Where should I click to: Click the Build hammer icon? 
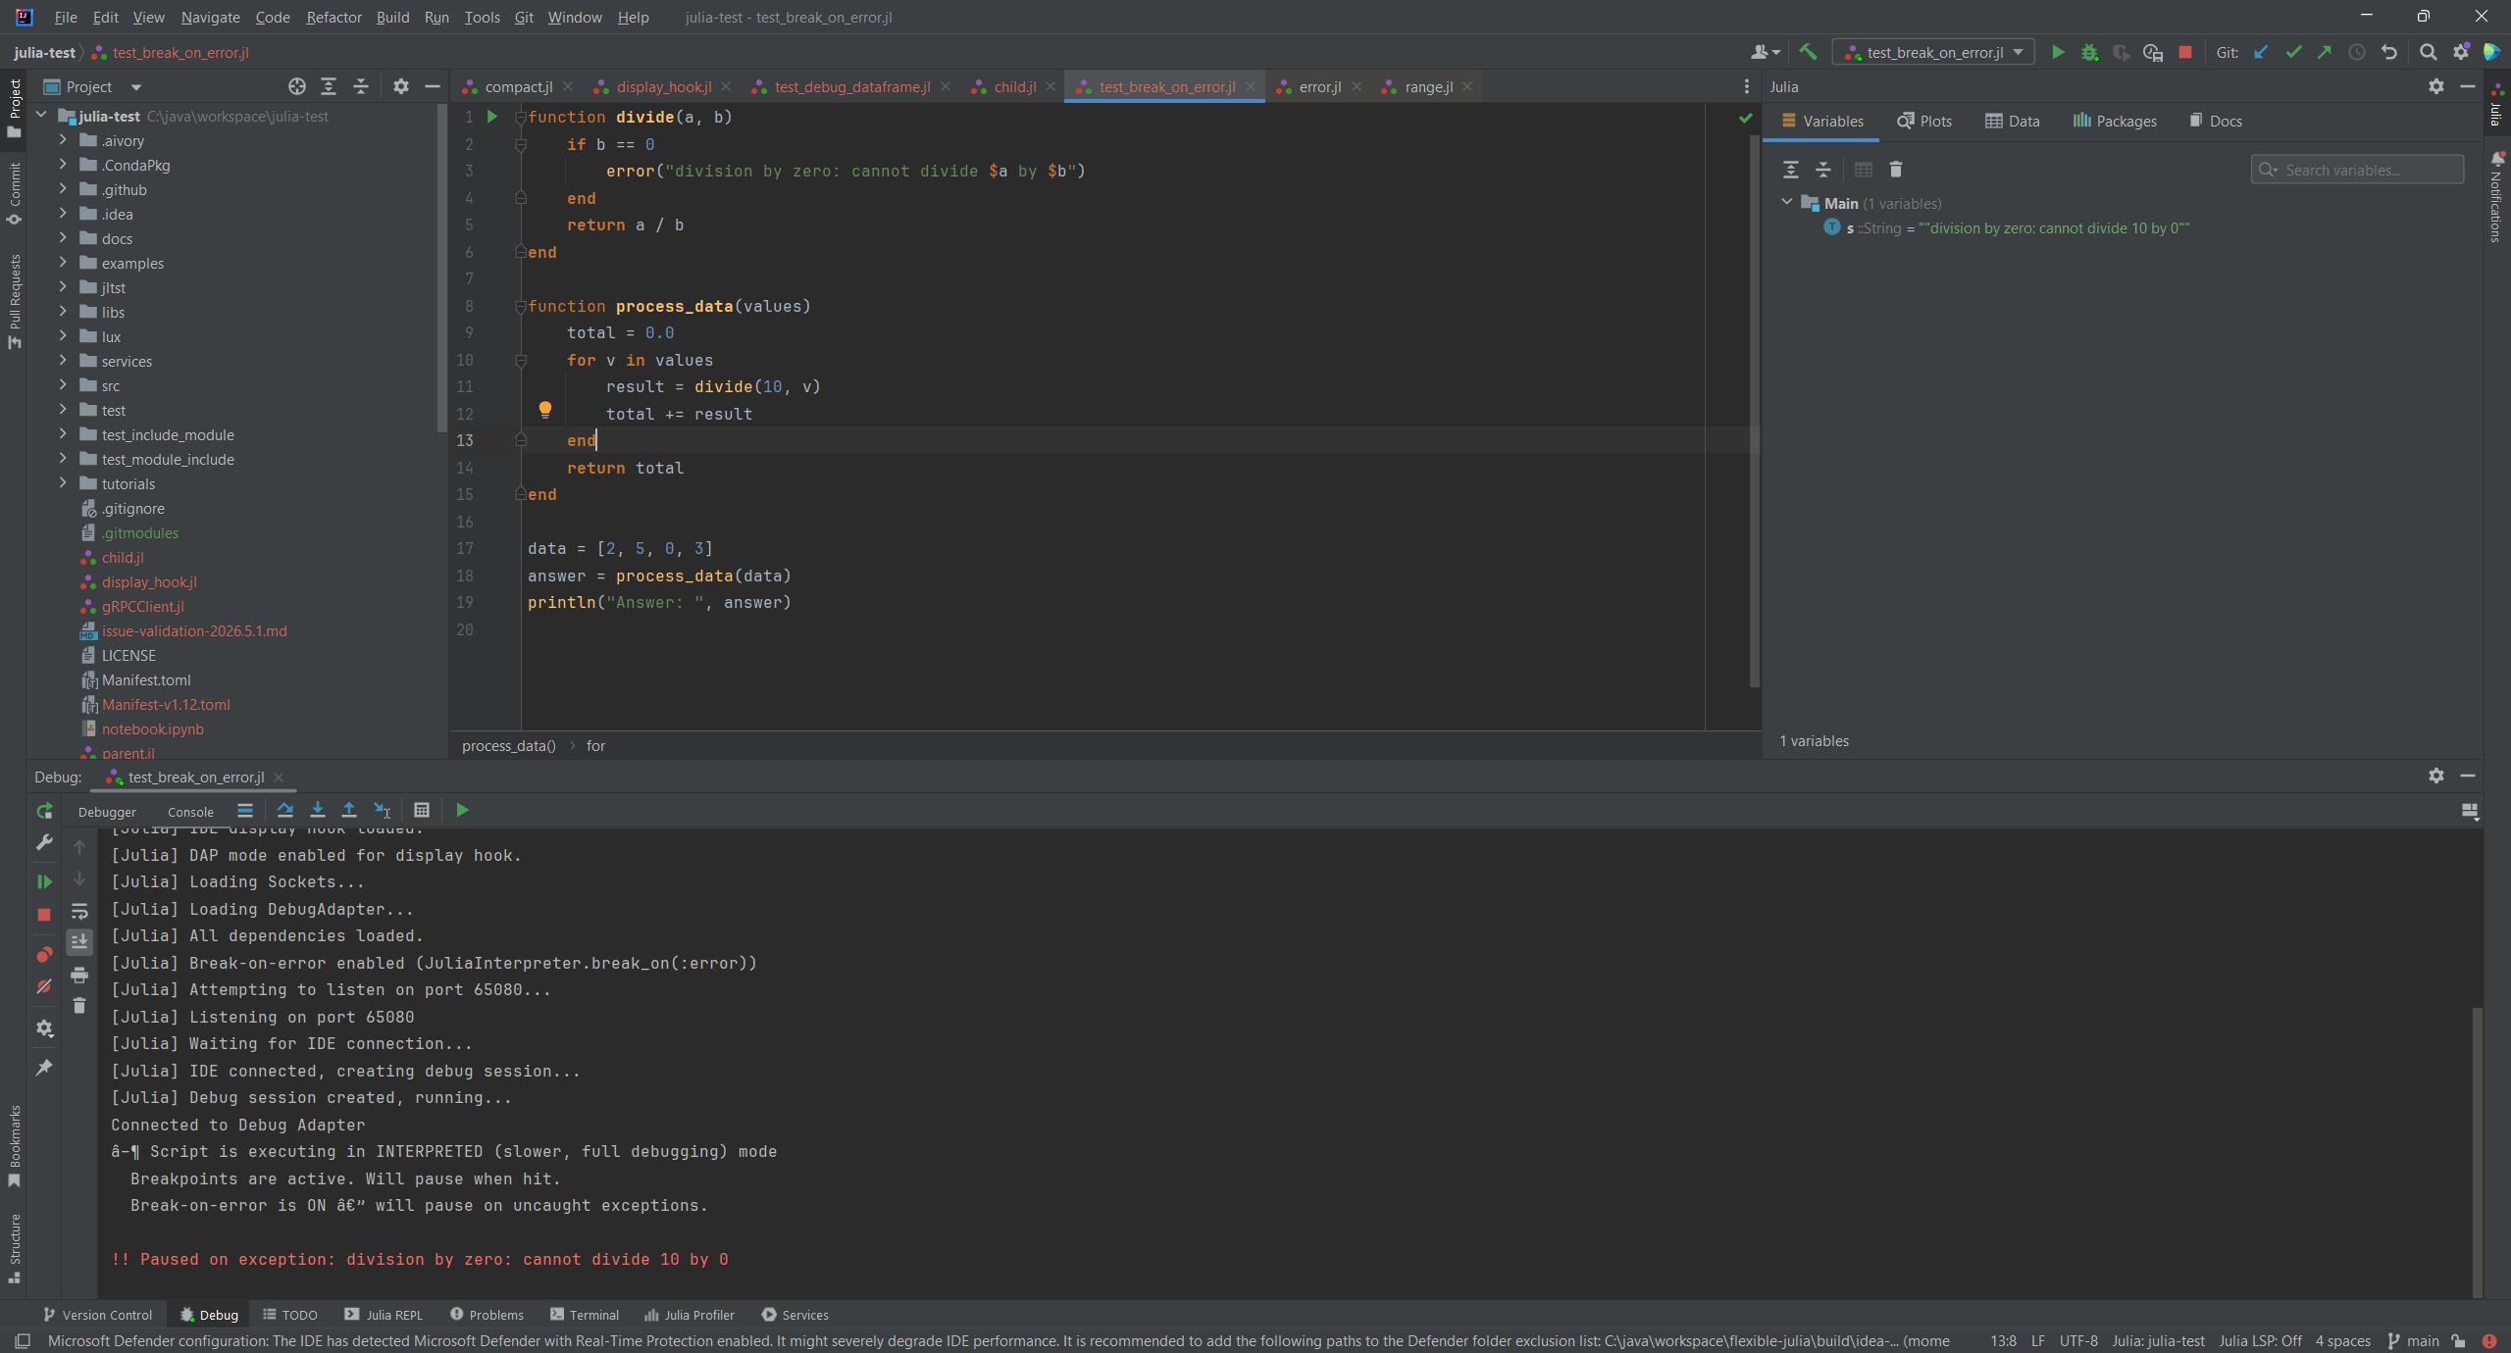pyautogui.click(x=1809, y=53)
